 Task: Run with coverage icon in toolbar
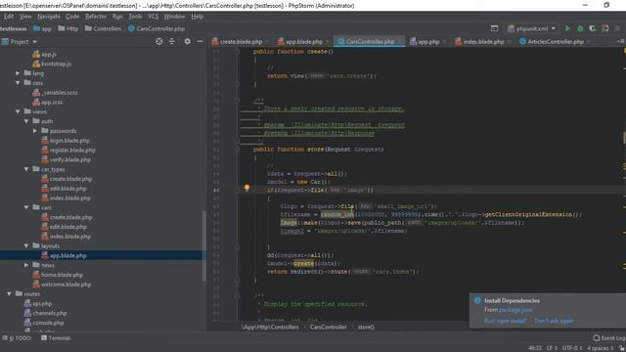(593, 28)
